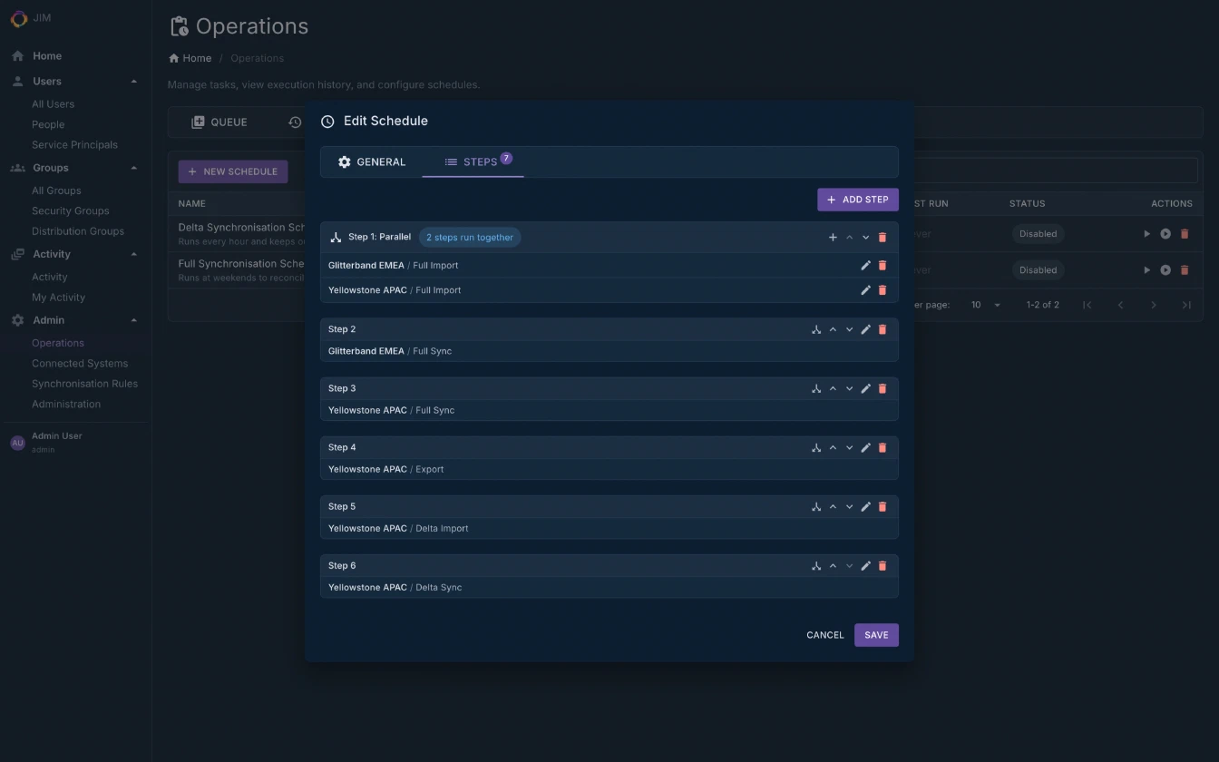Open the rows per page dropdown showing 10

(986, 305)
